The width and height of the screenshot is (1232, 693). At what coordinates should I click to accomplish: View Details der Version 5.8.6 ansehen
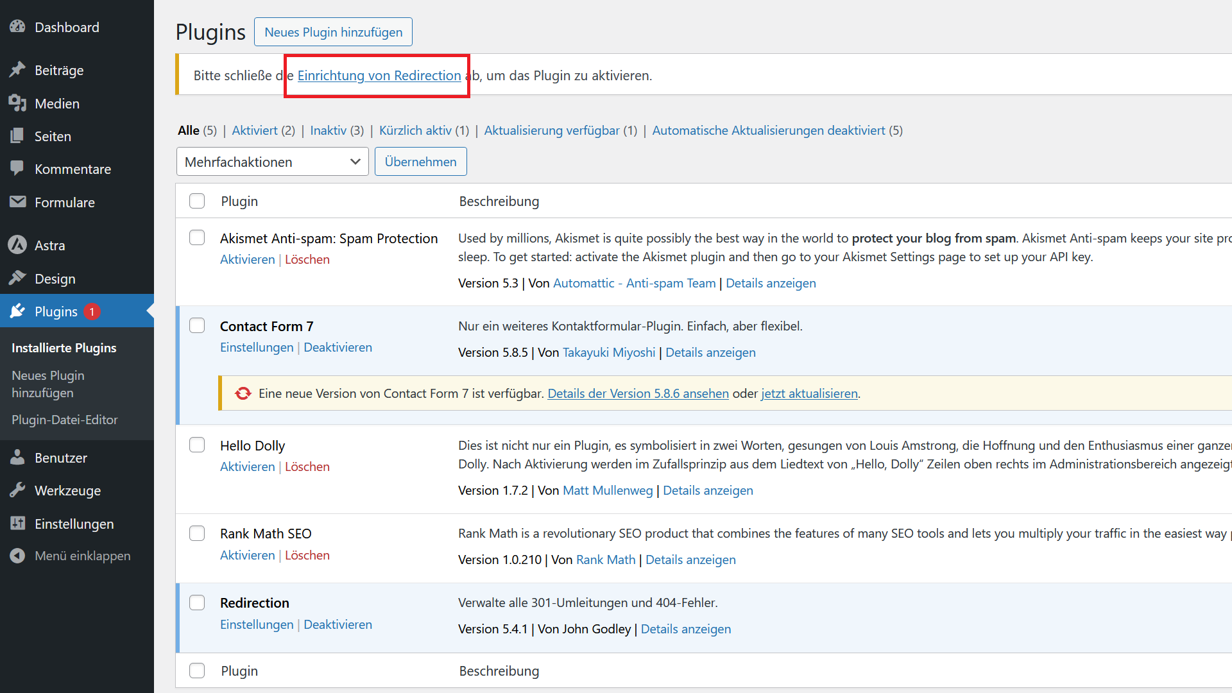(x=638, y=393)
